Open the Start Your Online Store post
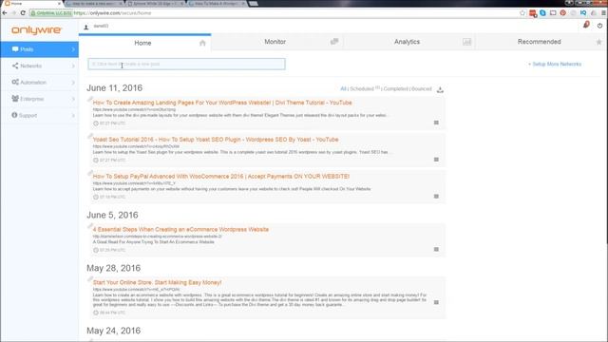This screenshot has height=342, width=608. coord(157,282)
